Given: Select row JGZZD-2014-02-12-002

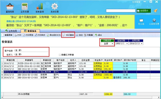Looking at the screenshot, I should tap(80, 66).
